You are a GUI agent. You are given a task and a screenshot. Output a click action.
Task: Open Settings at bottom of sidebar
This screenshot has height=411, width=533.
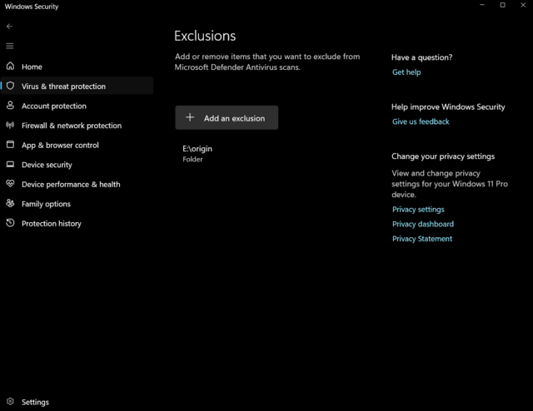click(77, 402)
